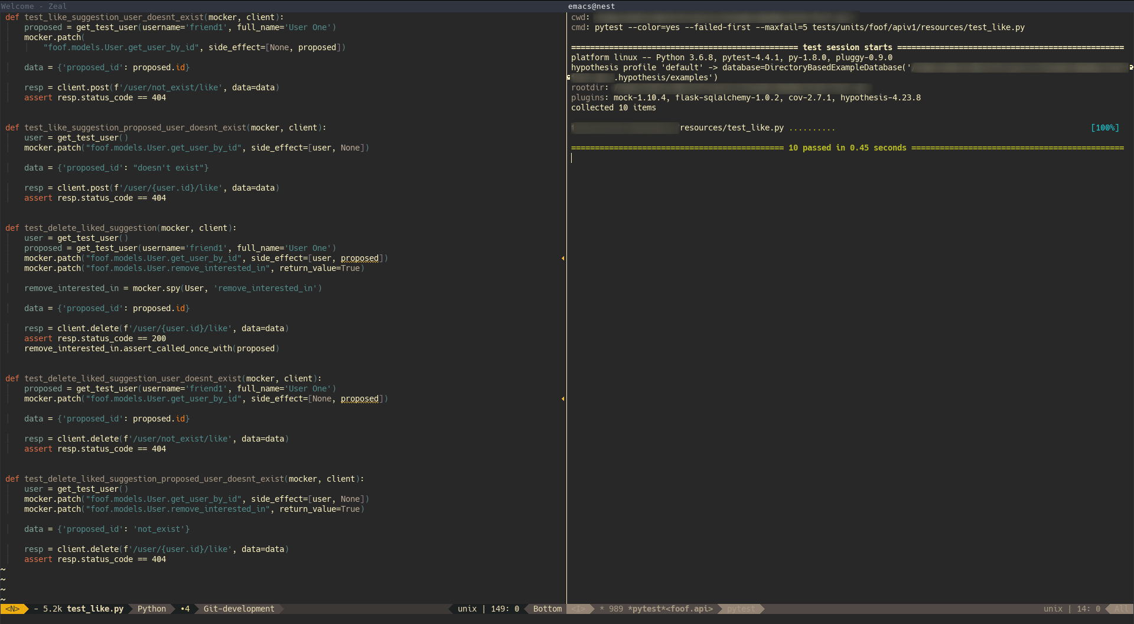1134x624 pixels.
Task: Click the 'Bottom' scroll position indicator
Action: coord(548,609)
